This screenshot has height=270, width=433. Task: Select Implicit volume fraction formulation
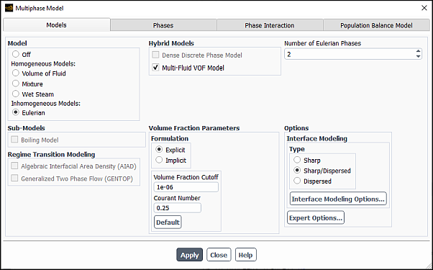159,160
